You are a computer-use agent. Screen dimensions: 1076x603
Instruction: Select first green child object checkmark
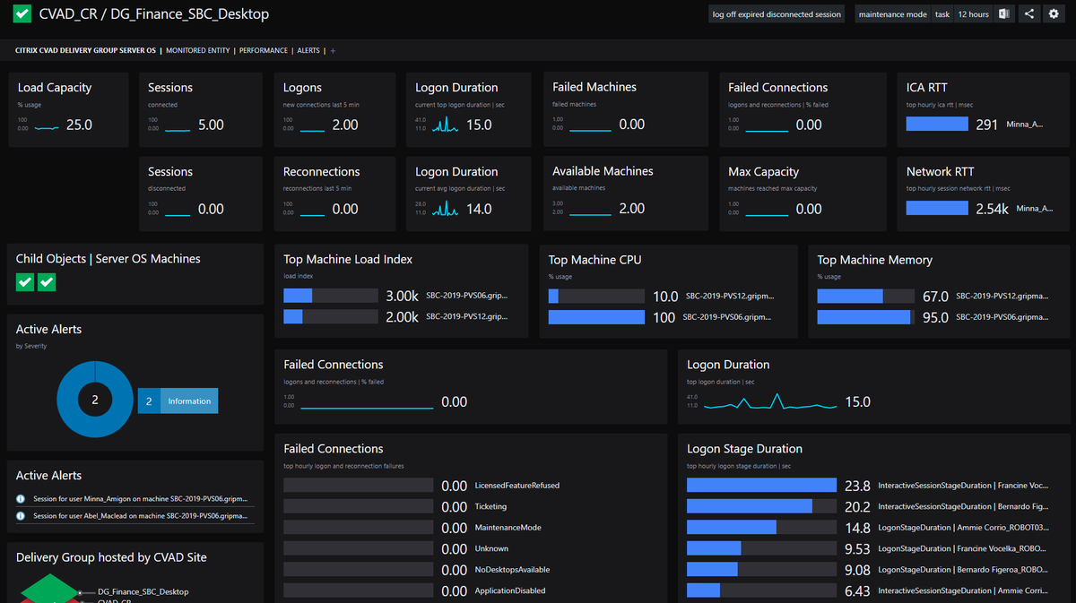click(x=25, y=282)
